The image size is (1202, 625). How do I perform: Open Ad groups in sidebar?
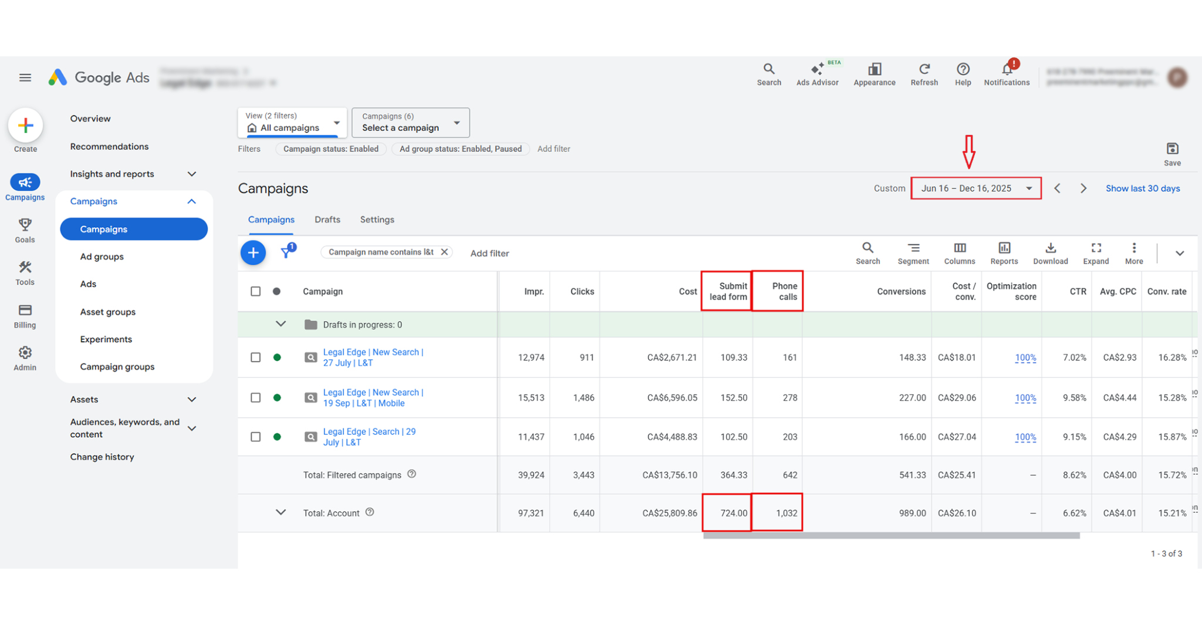click(x=102, y=256)
